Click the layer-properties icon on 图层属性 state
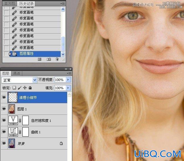Screen dimensions: 184x161 14,54
